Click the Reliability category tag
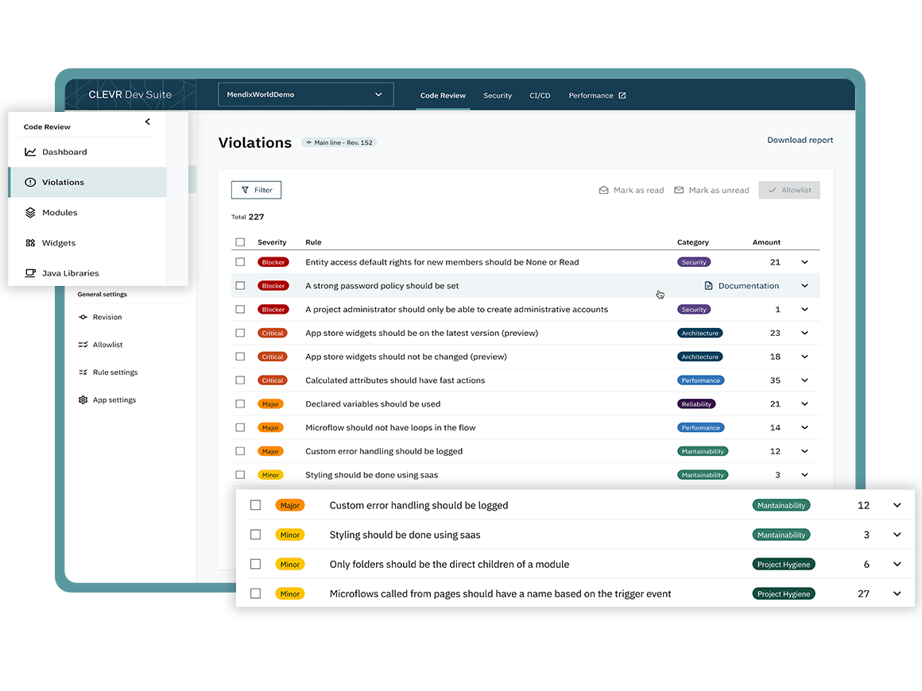Image resolution: width=922 pixels, height=691 pixels. 696,403
